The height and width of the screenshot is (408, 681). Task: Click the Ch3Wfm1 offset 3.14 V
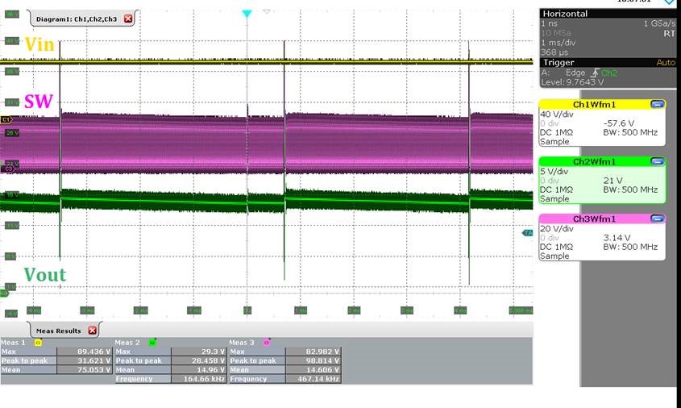tap(617, 238)
